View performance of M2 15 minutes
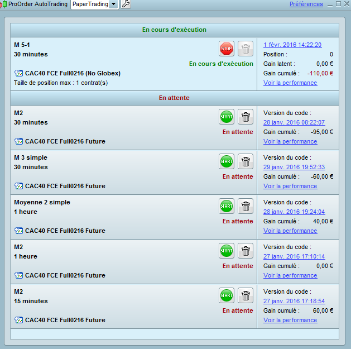This screenshot has width=351, height=349. pyautogui.click(x=290, y=320)
